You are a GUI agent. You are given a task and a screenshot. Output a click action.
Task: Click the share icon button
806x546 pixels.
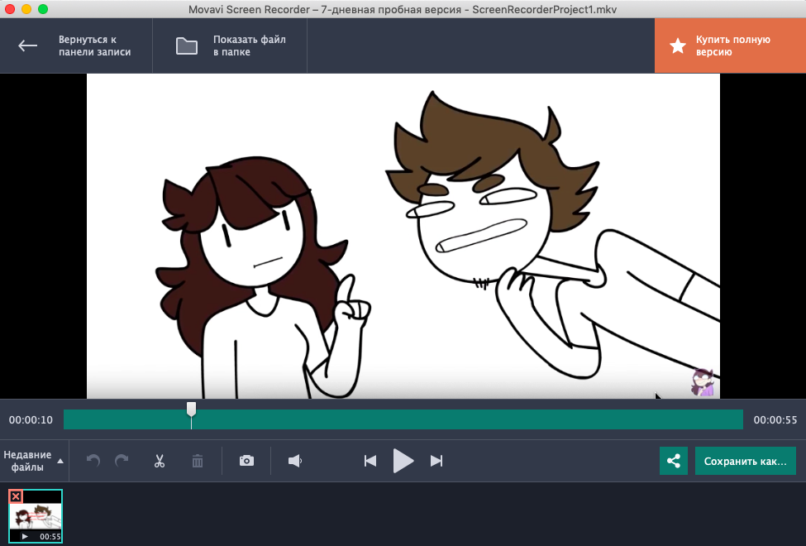tap(674, 461)
